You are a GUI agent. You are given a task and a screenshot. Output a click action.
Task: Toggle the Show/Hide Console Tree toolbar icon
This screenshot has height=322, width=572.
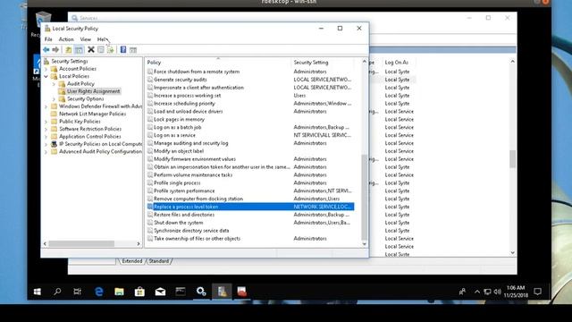(79, 50)
